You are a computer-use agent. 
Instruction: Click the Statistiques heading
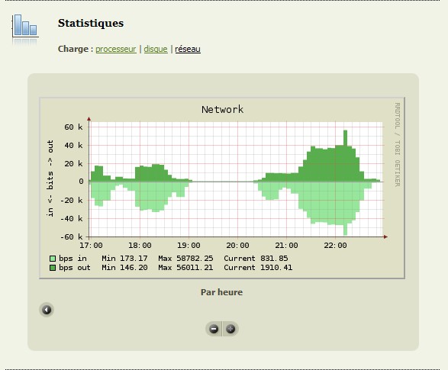tap(91, 23)
